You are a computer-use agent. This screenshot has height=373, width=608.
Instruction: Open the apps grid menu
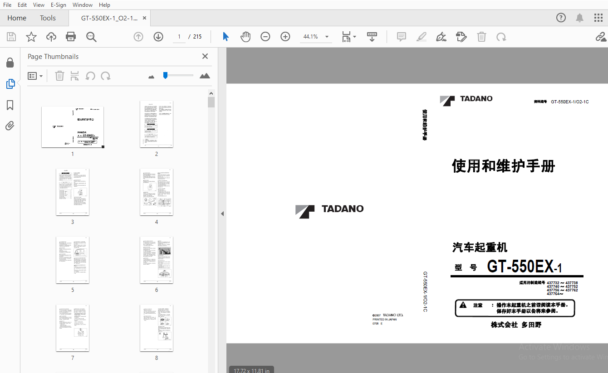pos(598,18)
